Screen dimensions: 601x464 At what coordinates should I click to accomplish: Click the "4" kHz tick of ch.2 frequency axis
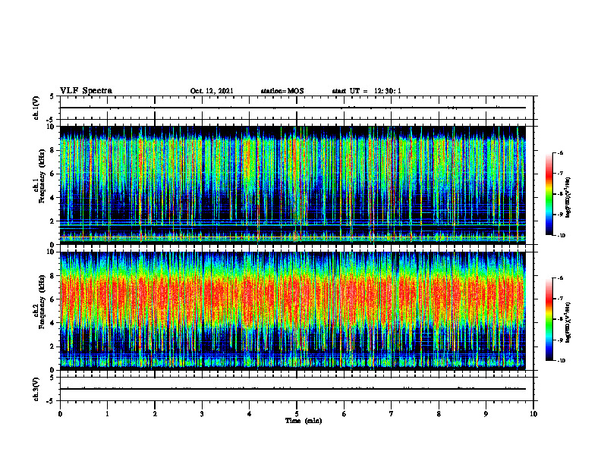(53, 323)
